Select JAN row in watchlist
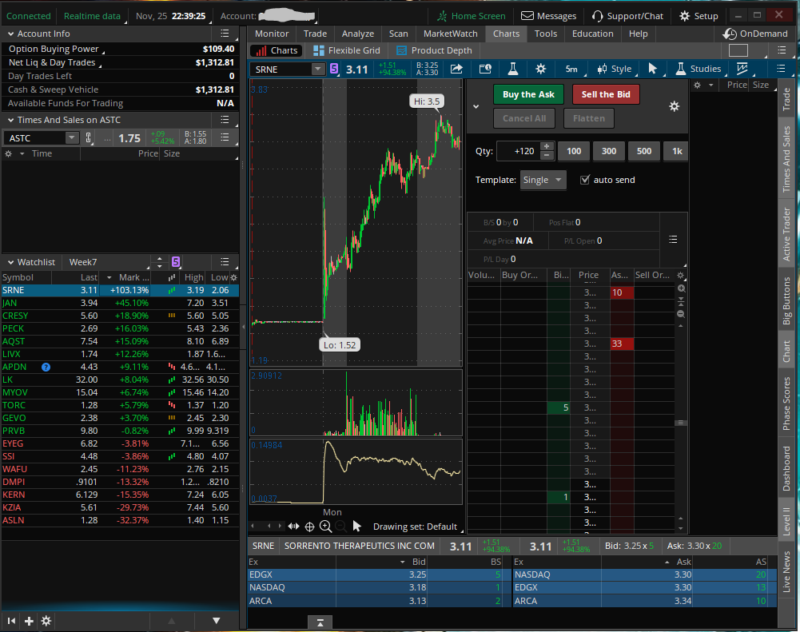Viewport: 800px width, 632px height. click(119, 303)
